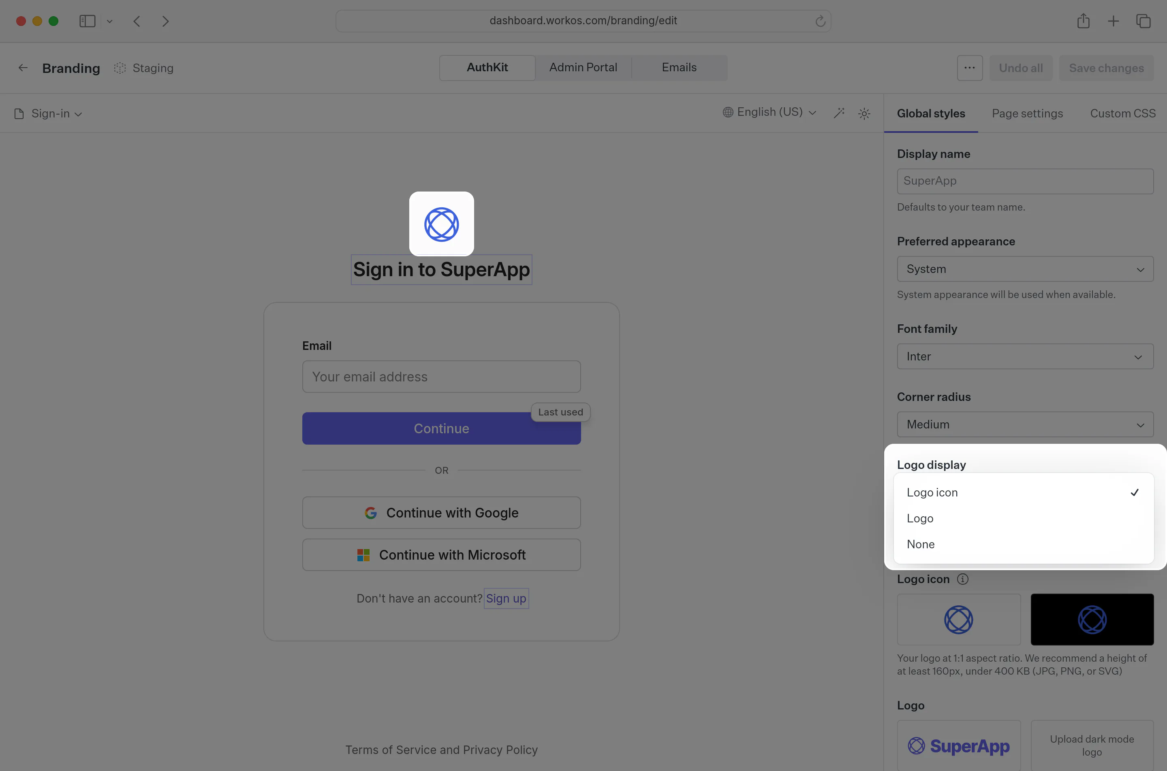
Task: Open the Corner radius Medium dropdown
Action: point(1025,424)
